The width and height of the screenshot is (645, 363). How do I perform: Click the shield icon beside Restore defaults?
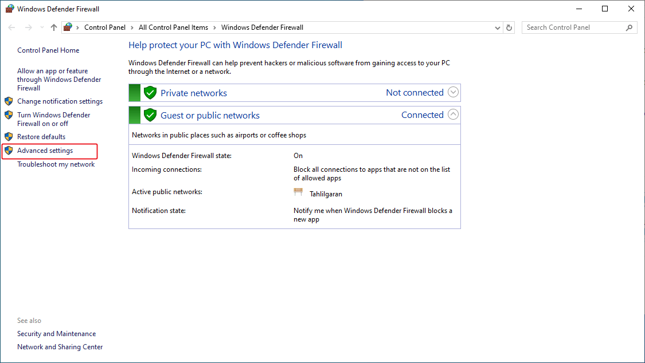coord(9,136)
